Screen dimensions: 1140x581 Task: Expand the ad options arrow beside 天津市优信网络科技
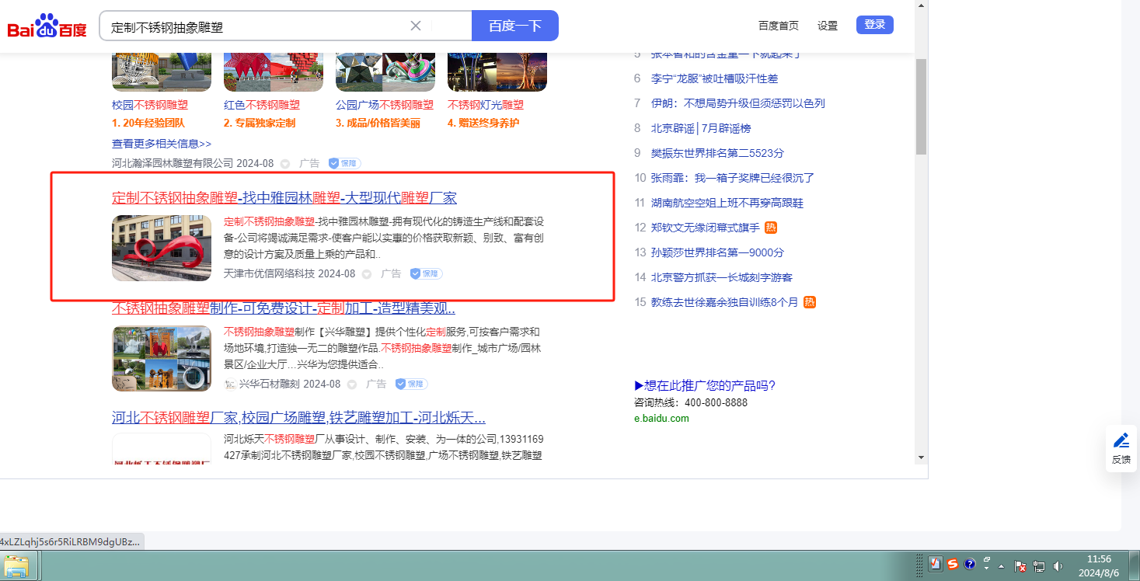click(x=367, y=274)
